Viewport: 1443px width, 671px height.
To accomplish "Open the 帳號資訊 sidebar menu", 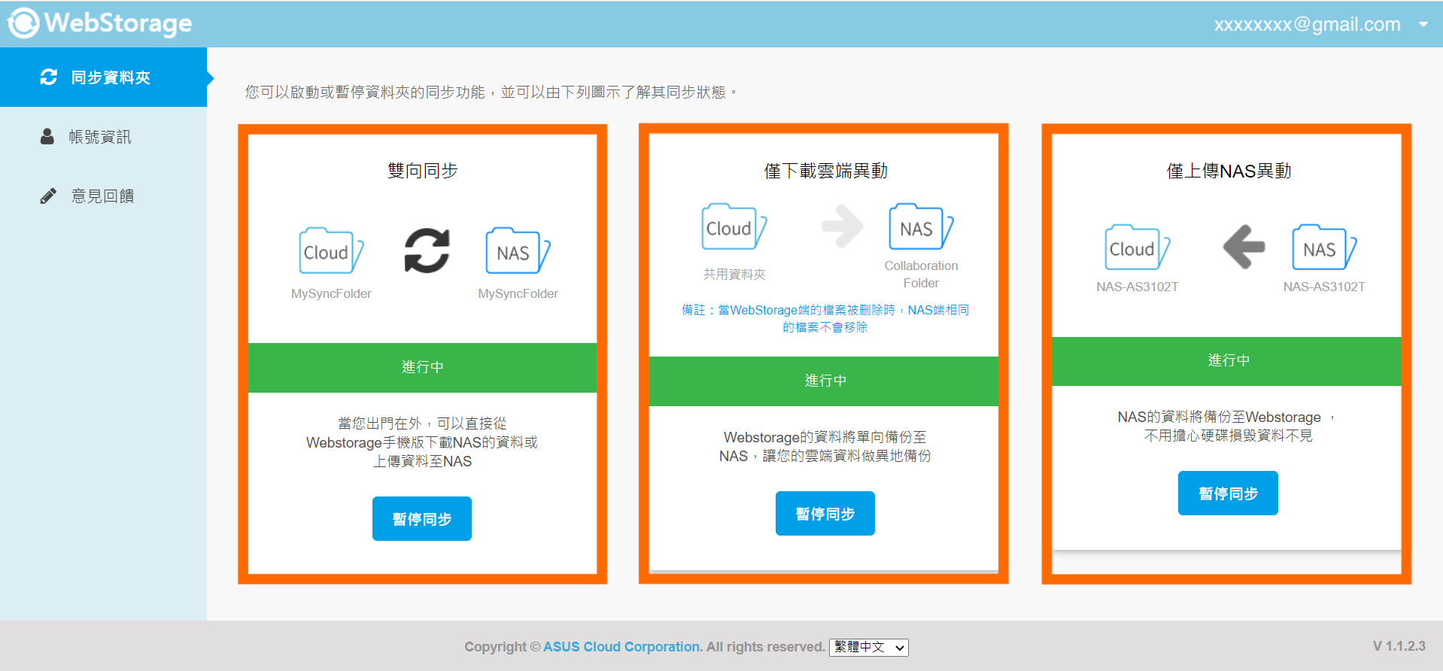I will click(104, 136).
